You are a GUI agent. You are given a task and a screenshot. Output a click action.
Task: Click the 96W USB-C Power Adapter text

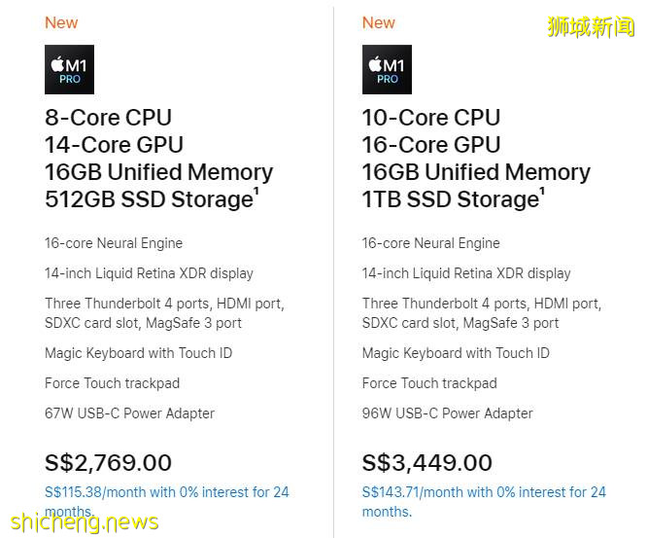[447, 413]
